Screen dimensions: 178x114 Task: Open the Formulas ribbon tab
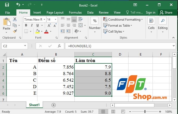75,13
